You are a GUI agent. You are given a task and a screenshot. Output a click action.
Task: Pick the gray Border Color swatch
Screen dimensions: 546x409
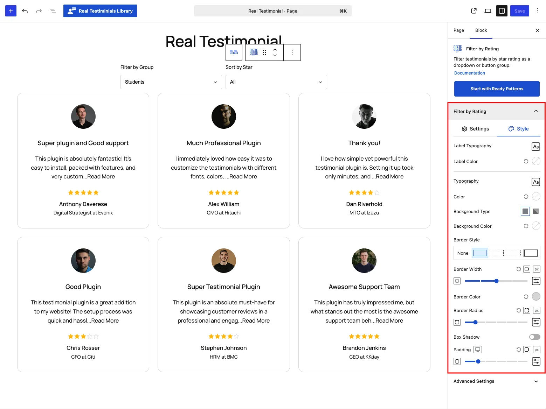pos(536,296)
